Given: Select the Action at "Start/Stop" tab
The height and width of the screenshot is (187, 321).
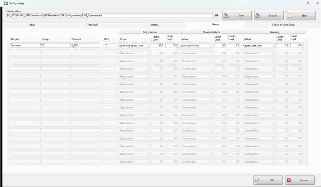Looking at the screenshot, I should coord(284,25).
